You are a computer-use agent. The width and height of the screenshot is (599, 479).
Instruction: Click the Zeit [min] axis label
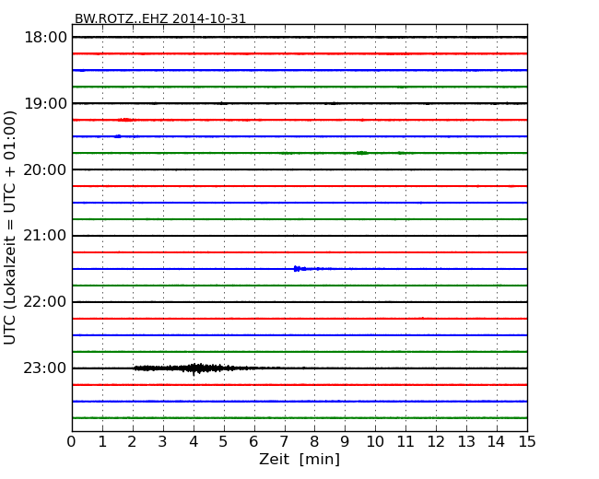(299, 460)
